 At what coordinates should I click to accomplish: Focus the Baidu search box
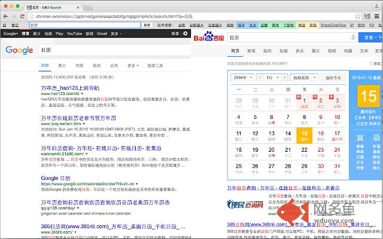288,37
